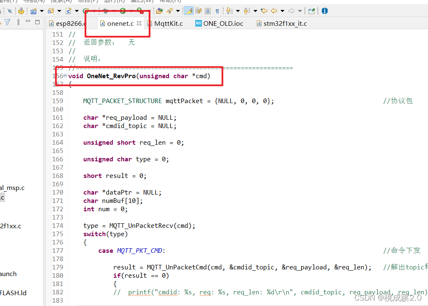Click the Forward navigation arrow
Viewport: 428px width, 306px height.
(291, 11)
